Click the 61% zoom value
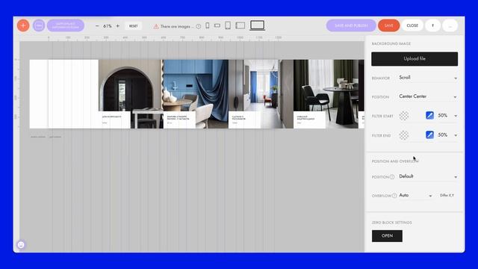Screen dimensions: 478x269 (108, 26)
